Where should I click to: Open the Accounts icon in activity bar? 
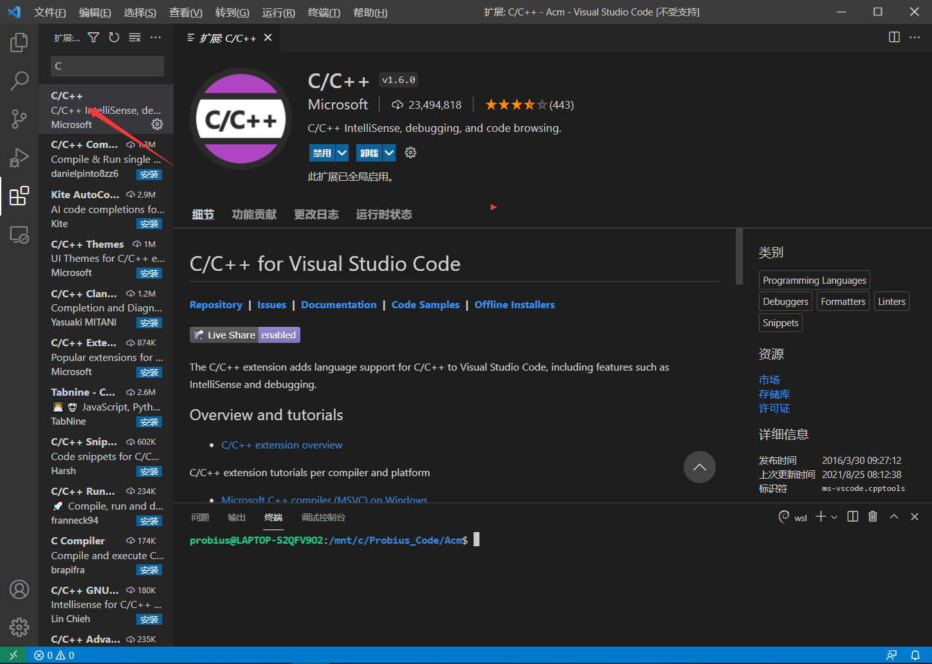tap(19, 589)
